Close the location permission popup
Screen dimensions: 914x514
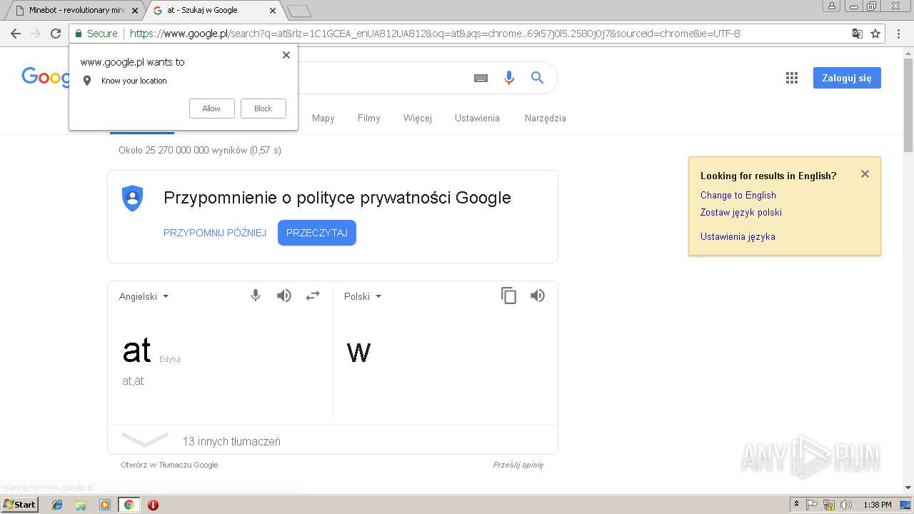[x=286, y=55]
